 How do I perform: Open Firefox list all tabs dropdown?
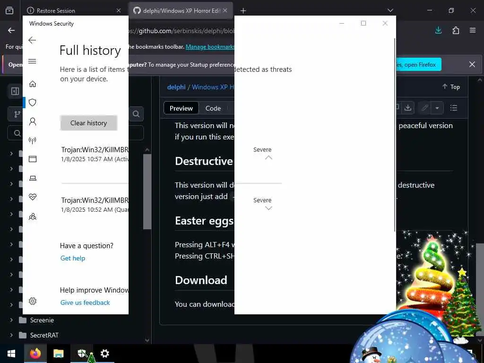point(390,10)
